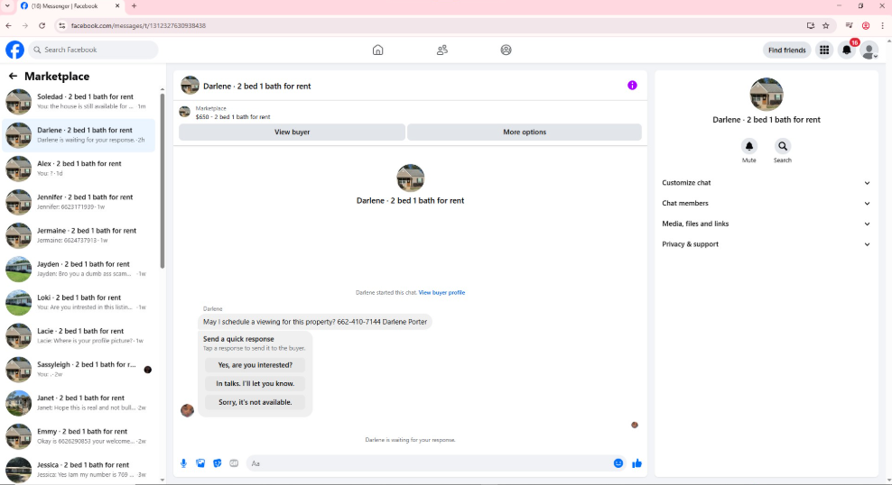Open the purple conversation information icon
Viewport: 892px width, 485px height.
pyautogui.click(x=632, y=85)
